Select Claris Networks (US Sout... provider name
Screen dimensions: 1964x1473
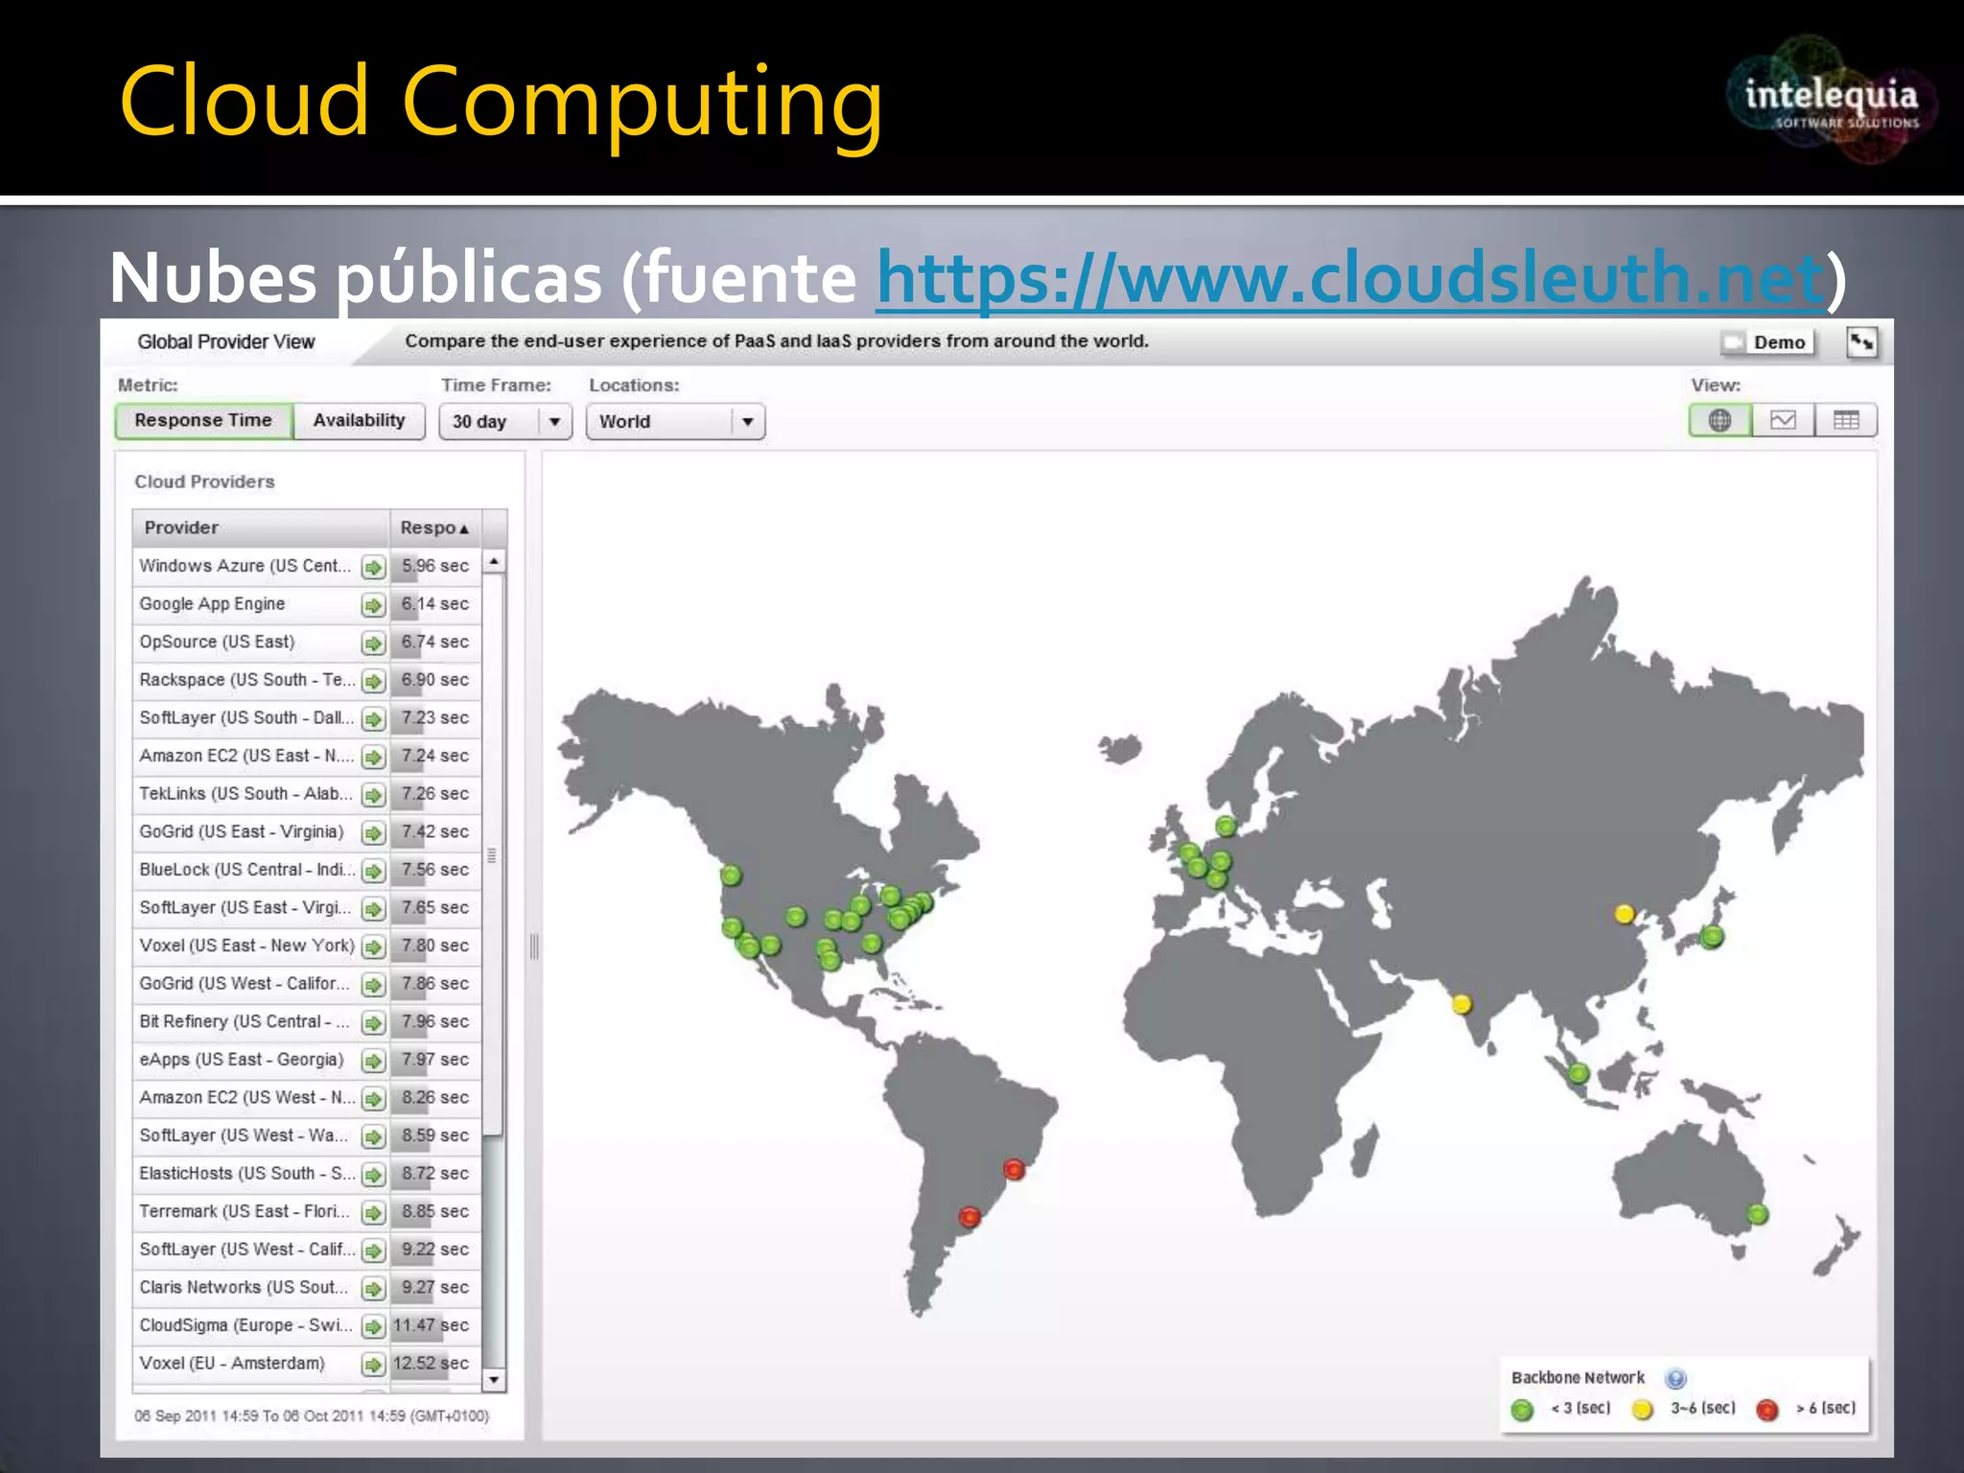[244, 1287]
